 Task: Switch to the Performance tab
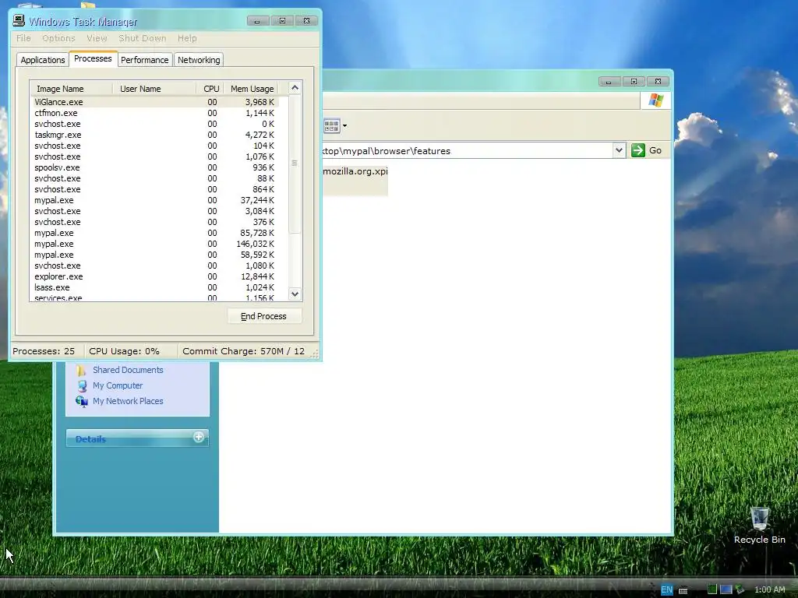(x=144, y=60)
